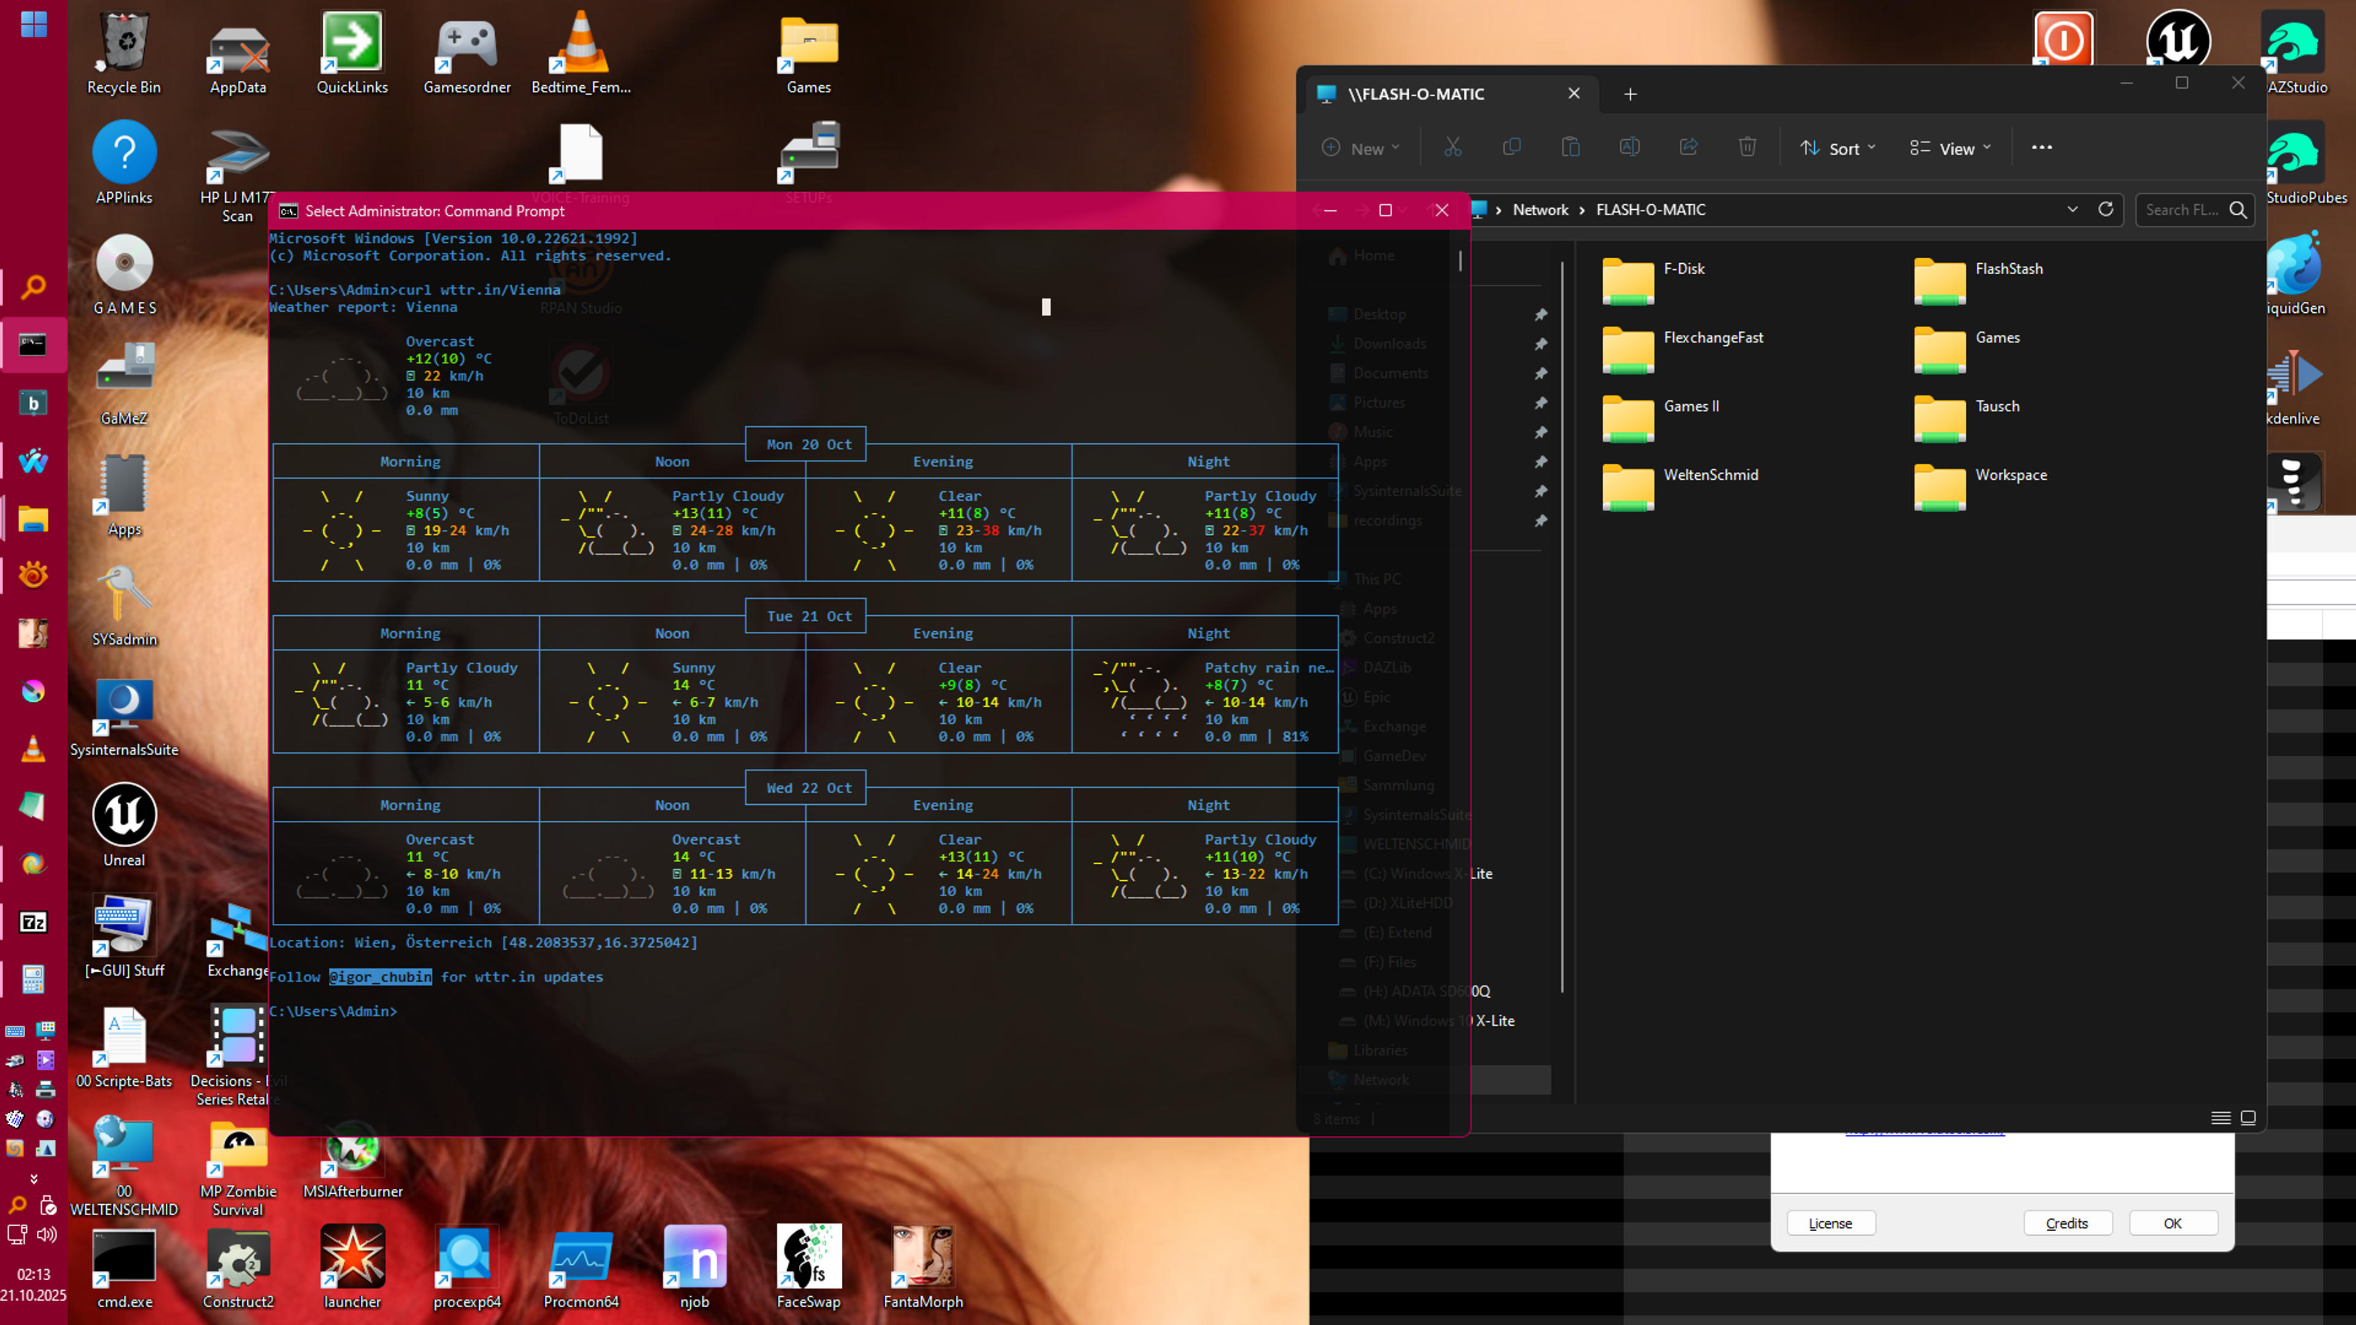Open the Tausch network folder
This screenshot has width=2356, height=1325.
1967,418
